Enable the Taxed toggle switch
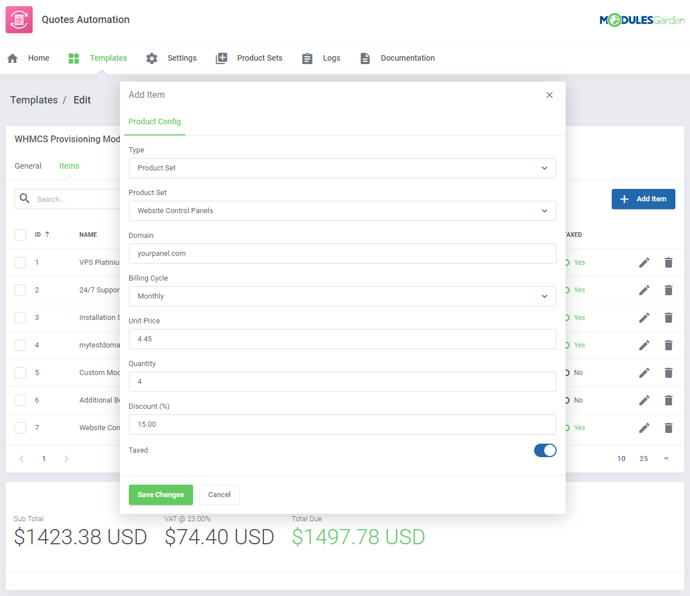 (545, 450)
